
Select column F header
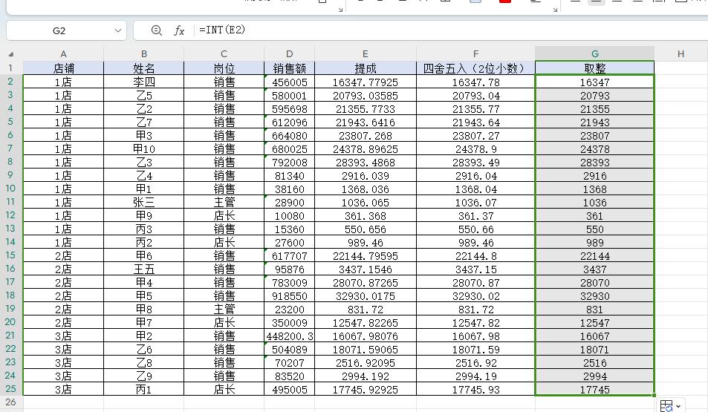(476, 53)
